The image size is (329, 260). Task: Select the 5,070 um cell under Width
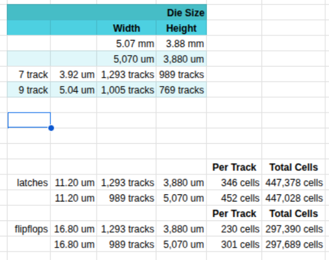pyautogui.click(x=126, y=59)
